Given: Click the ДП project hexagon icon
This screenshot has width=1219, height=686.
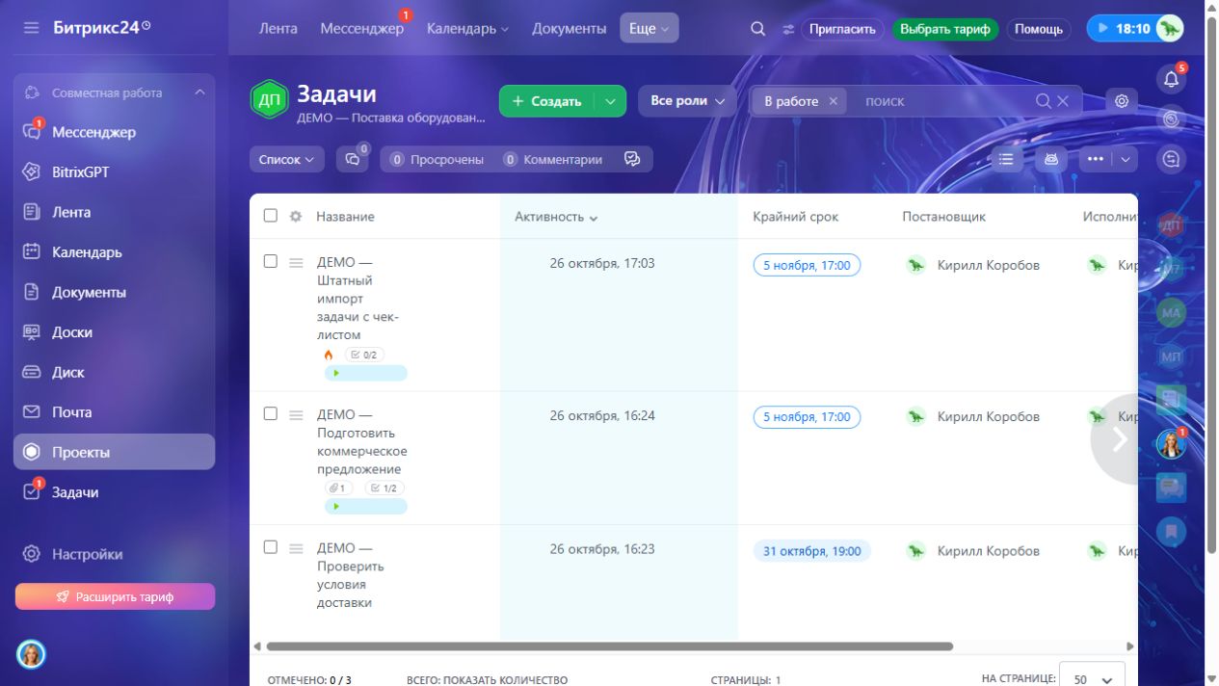Looking at the screenshot, I should point(269,100).
